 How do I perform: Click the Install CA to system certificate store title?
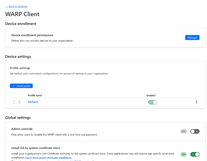point(36,148)
